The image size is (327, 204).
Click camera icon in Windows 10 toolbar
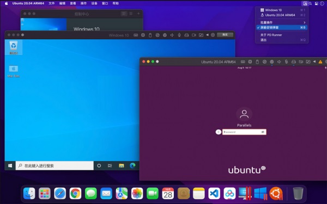[x=193, y=35]
